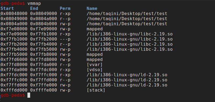Screen dimensions: 215x102
Task: Select end address 0xf7fda000
Action: click(x=44, y=64)
